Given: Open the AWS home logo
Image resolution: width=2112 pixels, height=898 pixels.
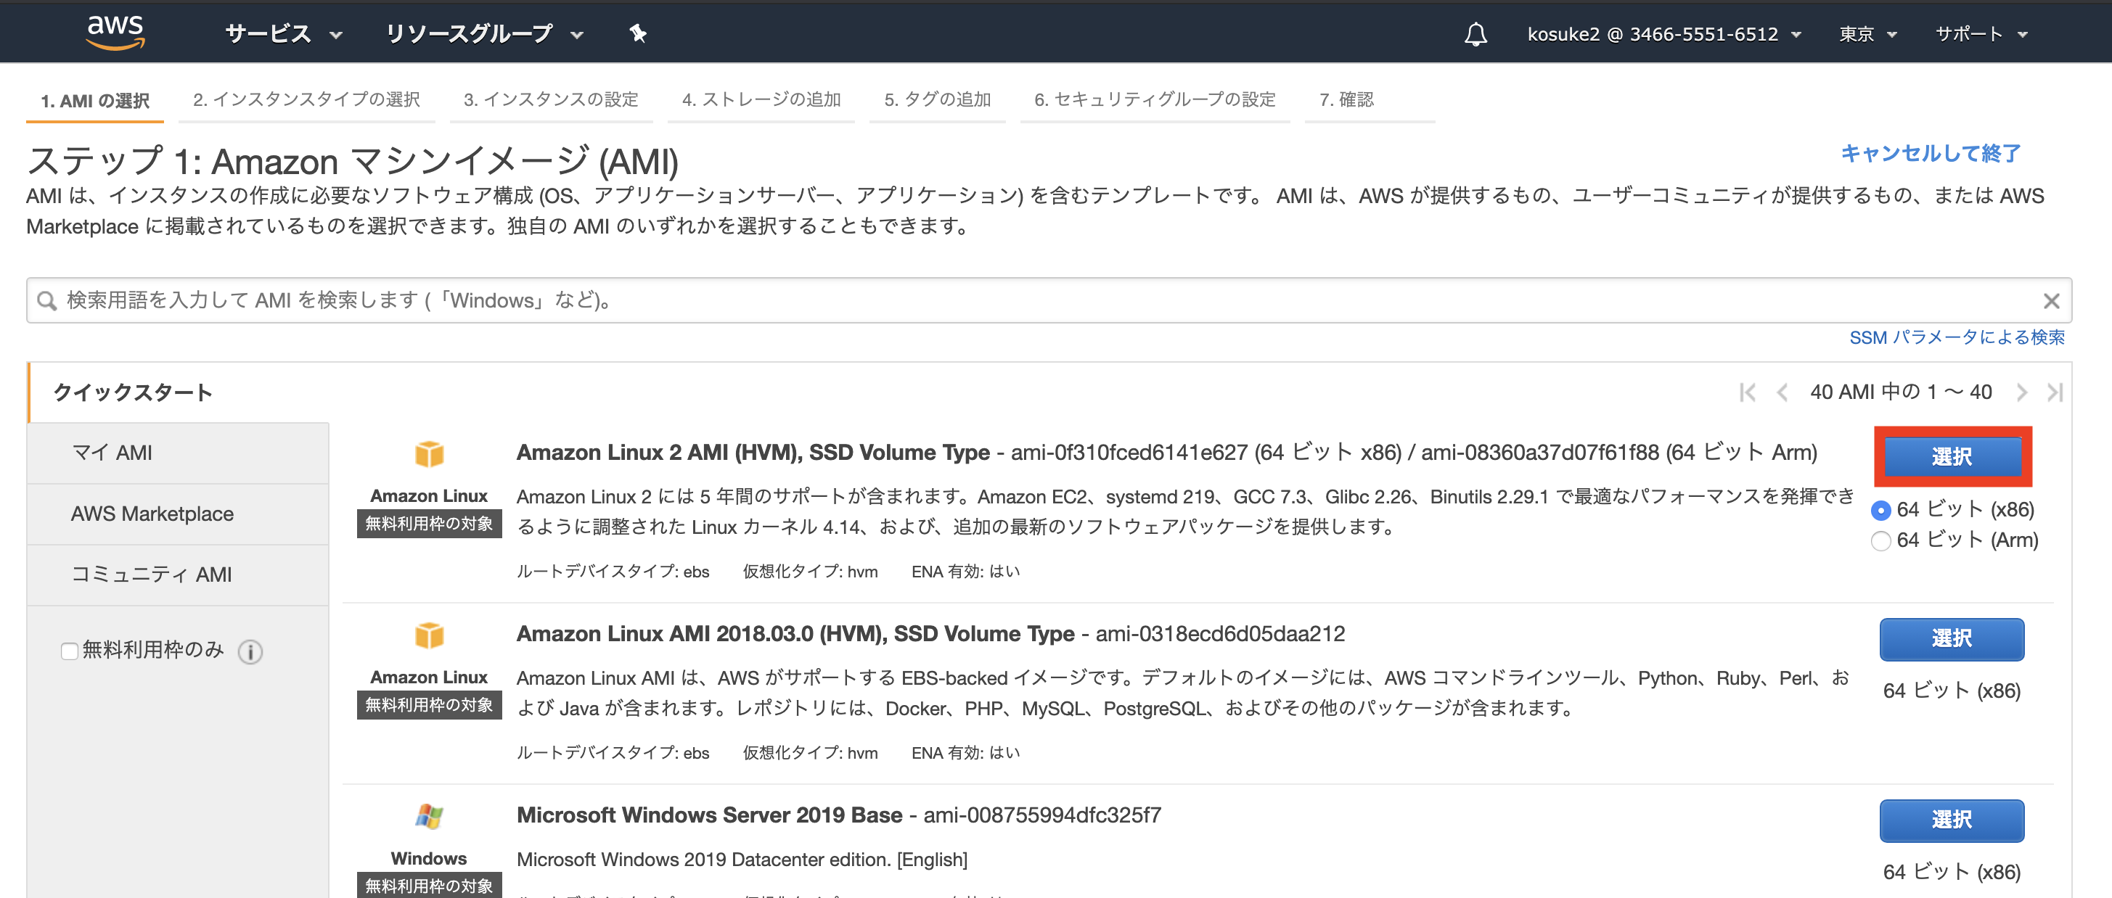Looking at the screenshot, I should [x=115, y=33].
